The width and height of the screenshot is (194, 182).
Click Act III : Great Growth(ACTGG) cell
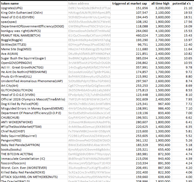(34, 67)
